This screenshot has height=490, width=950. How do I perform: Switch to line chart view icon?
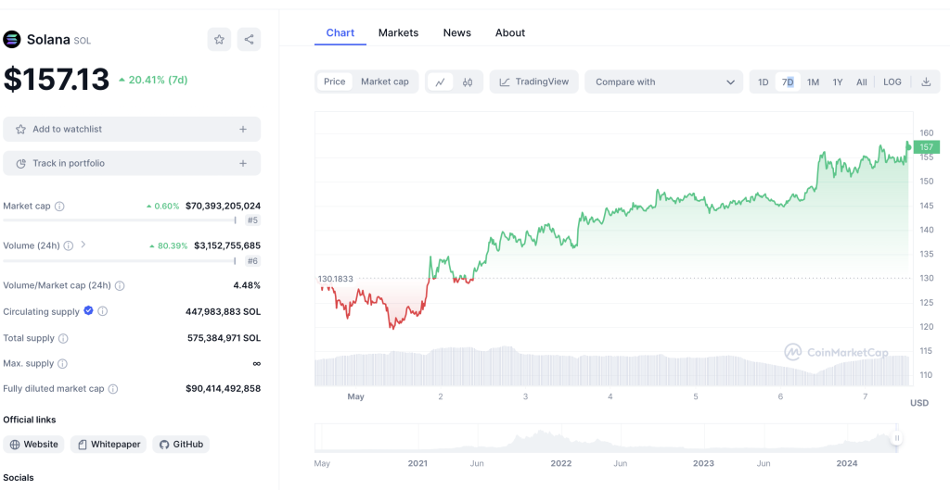[441, 82]
